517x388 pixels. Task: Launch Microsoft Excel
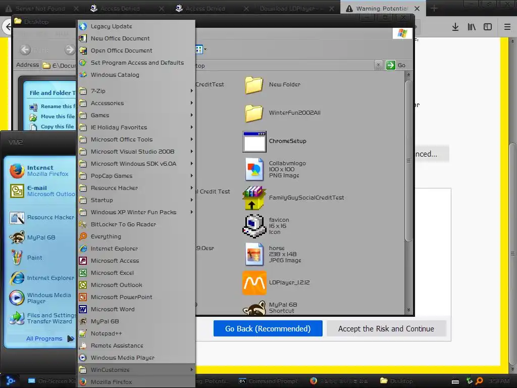click(136, 273)
